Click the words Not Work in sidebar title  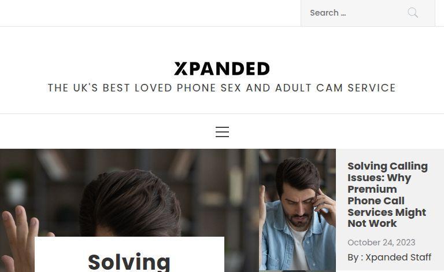pyautogui.click(x=372, y=223)
